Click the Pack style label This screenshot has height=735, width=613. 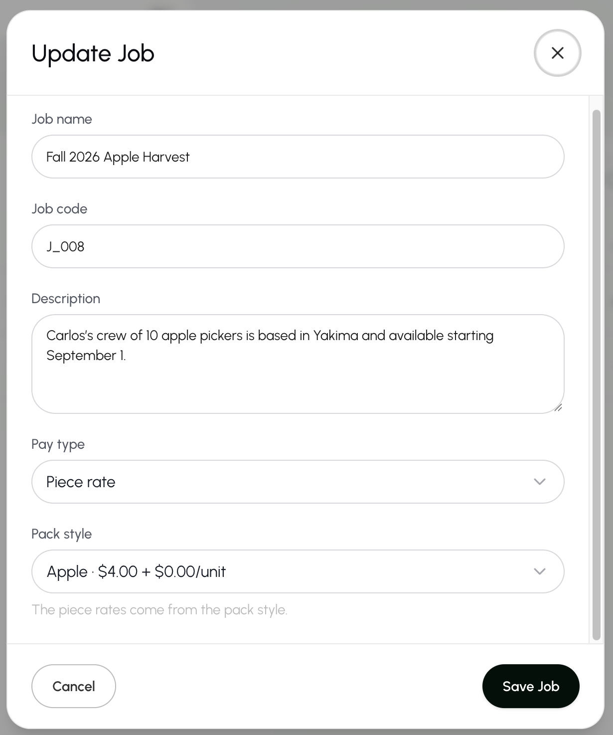62,534
